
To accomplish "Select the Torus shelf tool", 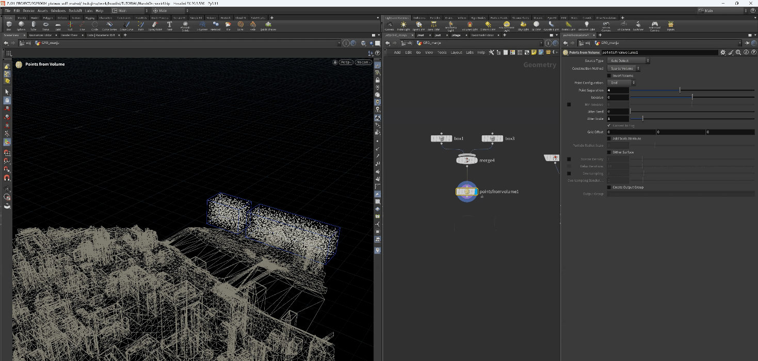I will click(45, 25).
